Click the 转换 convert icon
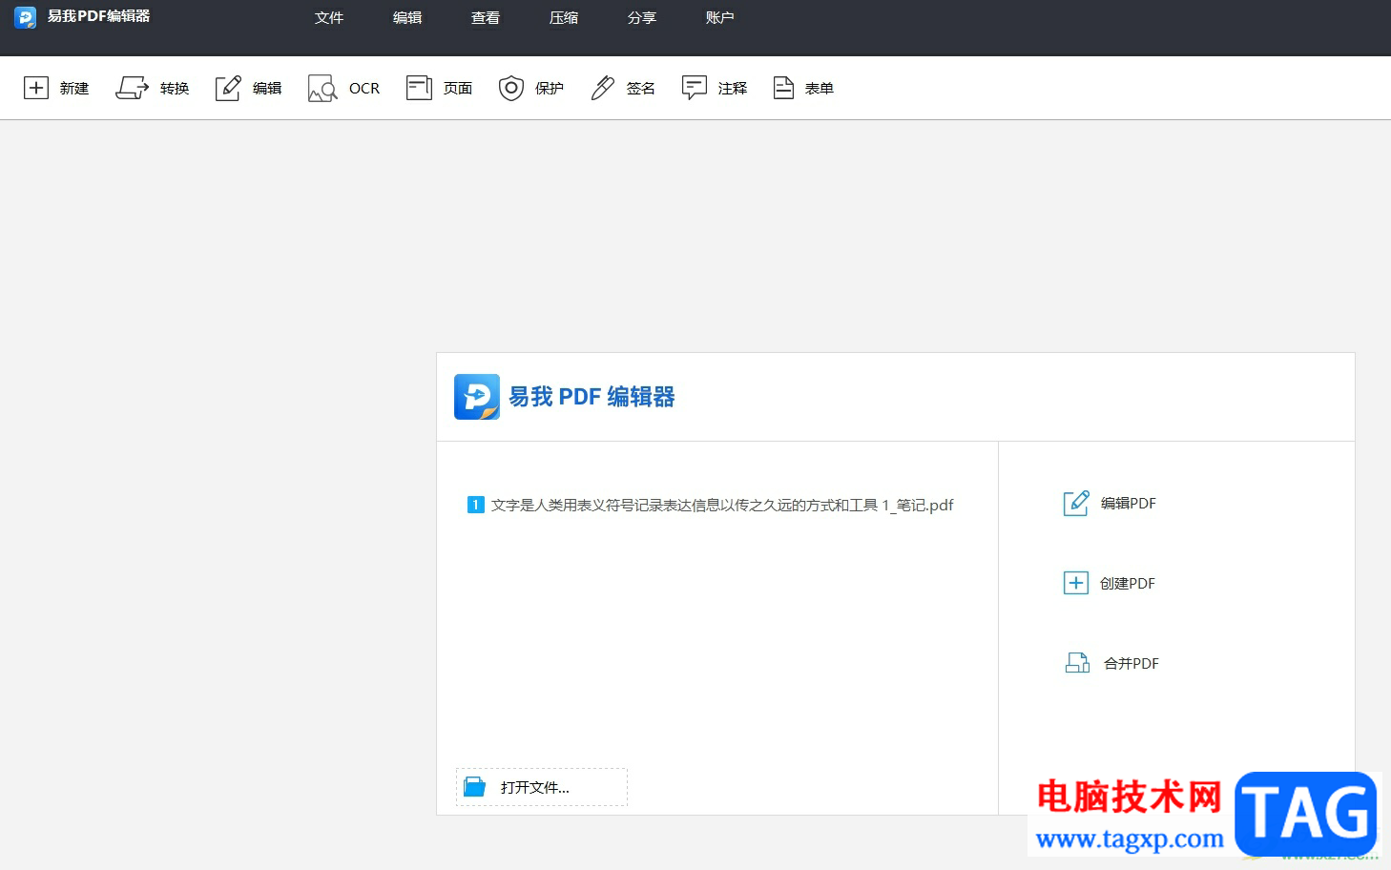 133,88
